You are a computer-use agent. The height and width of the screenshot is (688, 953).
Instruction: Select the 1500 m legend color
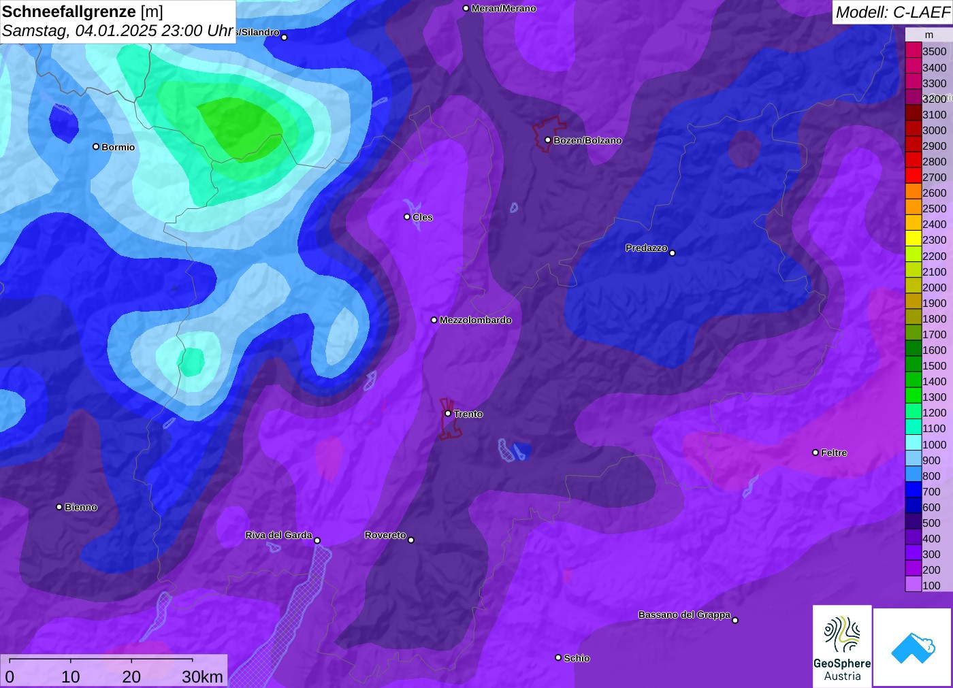point(914,365)
